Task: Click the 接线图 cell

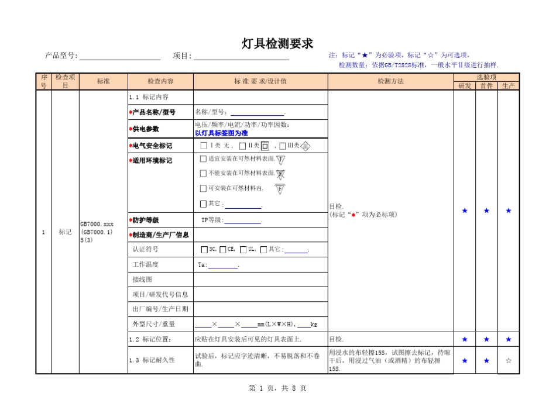Action: tap(160, 280)
